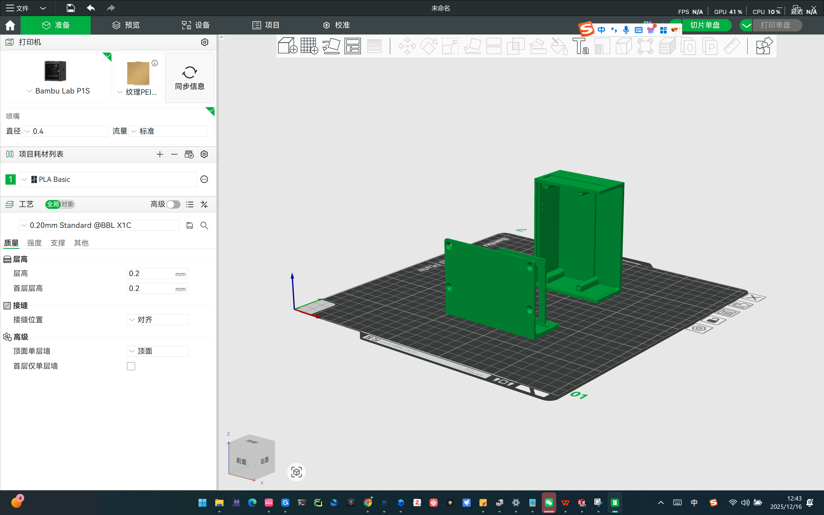The width and height of the screenshot is (824, 515).
Task: Select the Scale tool
Action: pos(450,46)
